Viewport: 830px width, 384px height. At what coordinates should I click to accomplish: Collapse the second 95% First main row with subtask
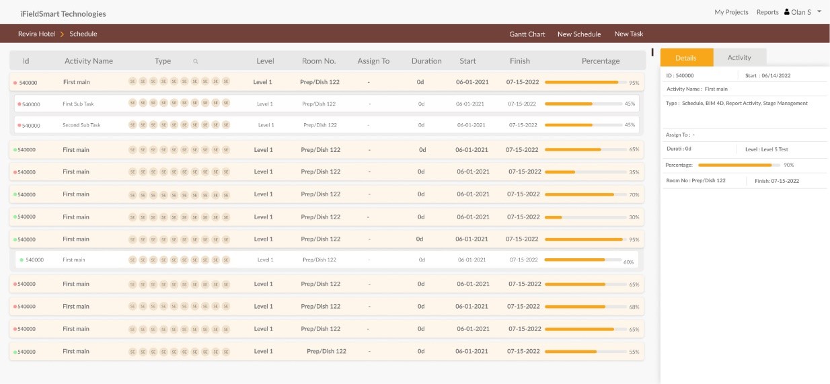(x=327, y=239)
